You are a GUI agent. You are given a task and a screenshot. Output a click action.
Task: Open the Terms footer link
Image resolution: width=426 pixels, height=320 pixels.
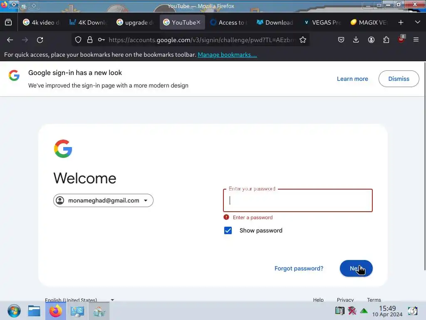(374, 300)
